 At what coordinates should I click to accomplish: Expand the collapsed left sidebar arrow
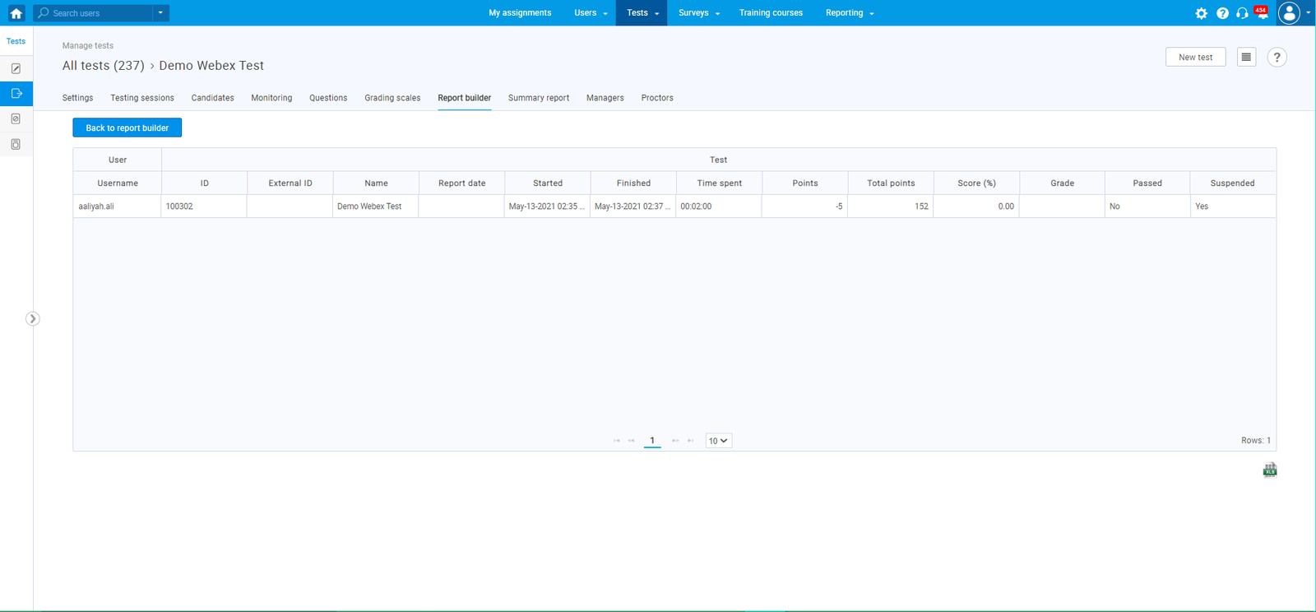[x=32, y=319]
